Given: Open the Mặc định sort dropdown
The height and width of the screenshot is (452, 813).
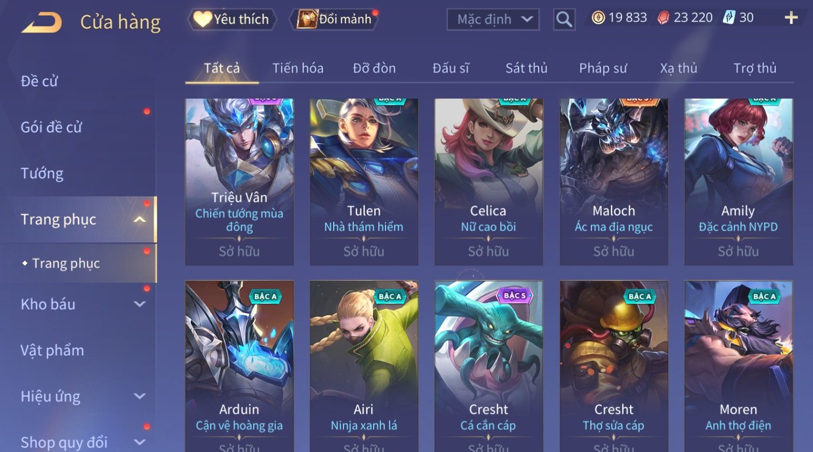Looking at the screenshot, I should pyautogui.click(x=493, y=19).
